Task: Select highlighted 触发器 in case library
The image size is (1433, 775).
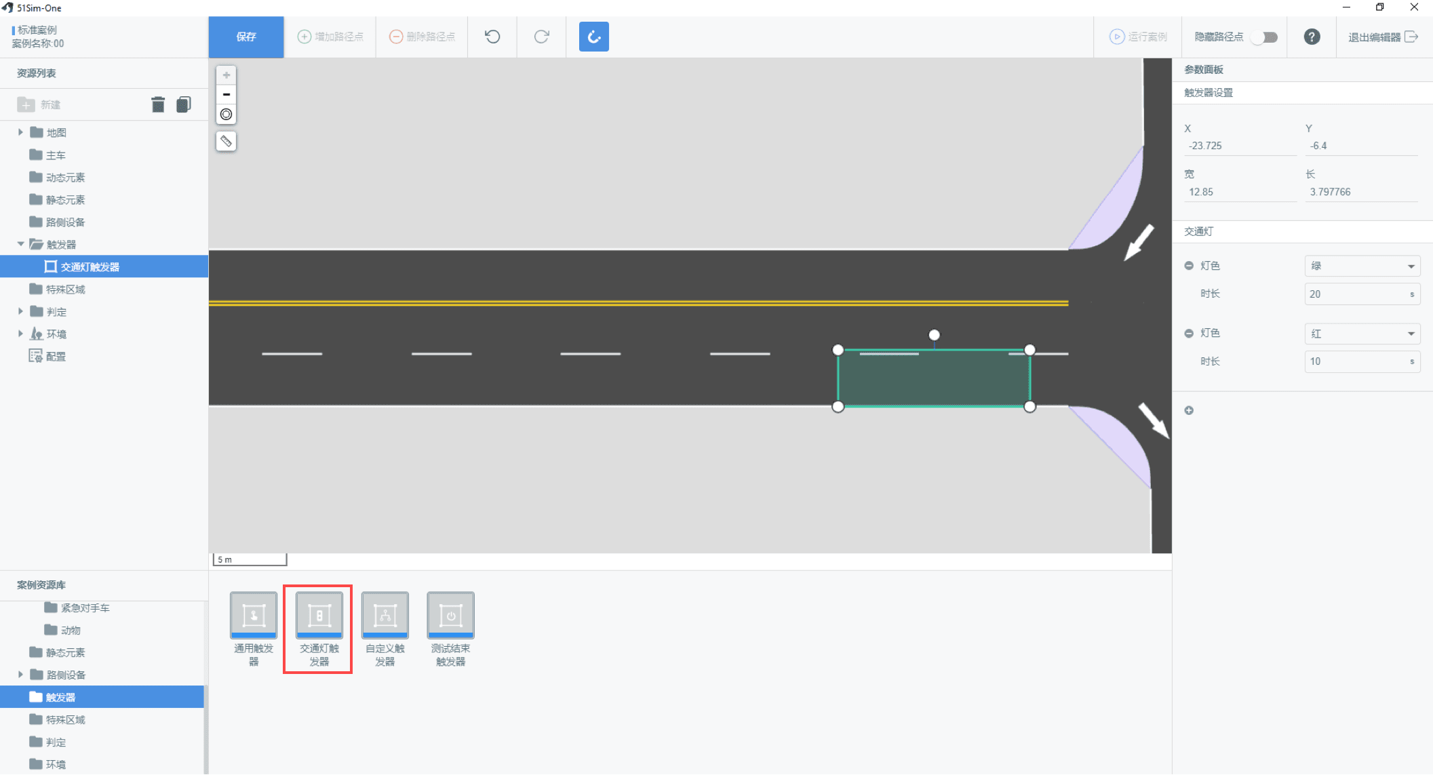Action: click(102, 697)
